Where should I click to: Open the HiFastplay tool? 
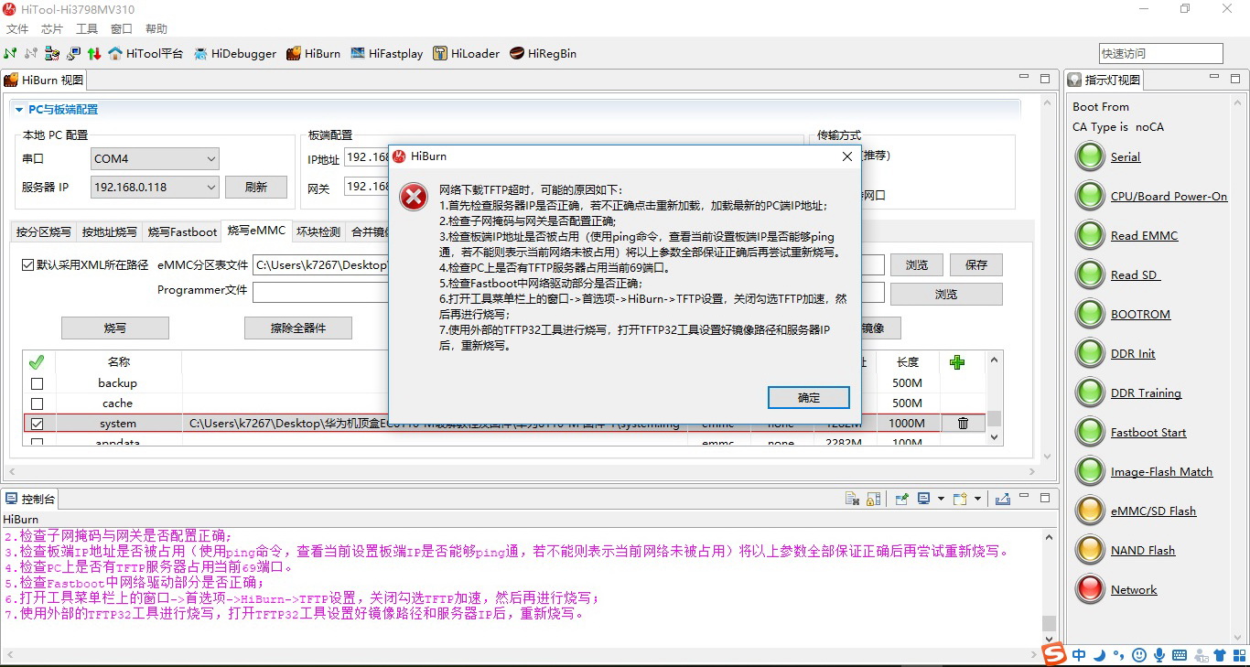click(x=386, y=53)
